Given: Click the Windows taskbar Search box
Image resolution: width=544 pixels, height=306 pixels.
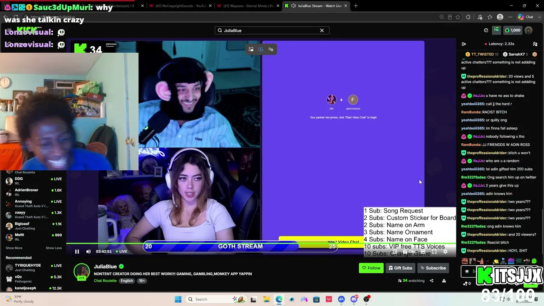Looking at the screenshot, I should click(x=216, y=299).
